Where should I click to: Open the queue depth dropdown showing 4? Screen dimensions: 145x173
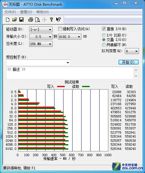[x=132, y=51]
